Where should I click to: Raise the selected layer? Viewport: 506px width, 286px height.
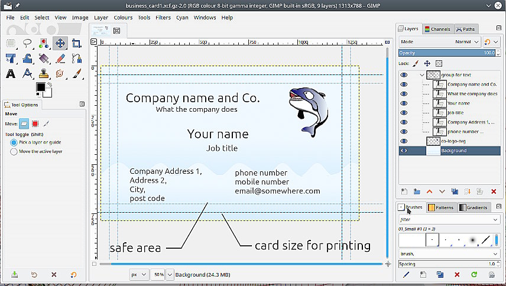pos(429,191)
